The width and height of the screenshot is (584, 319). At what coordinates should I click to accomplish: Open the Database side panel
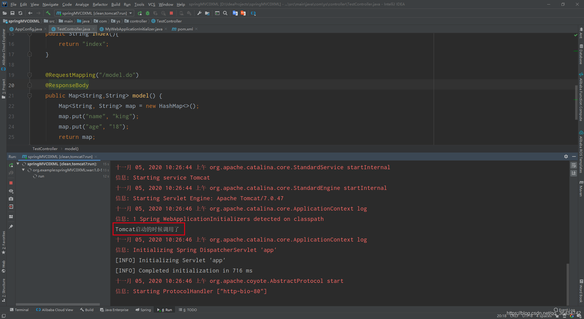[x=581, y=55]
